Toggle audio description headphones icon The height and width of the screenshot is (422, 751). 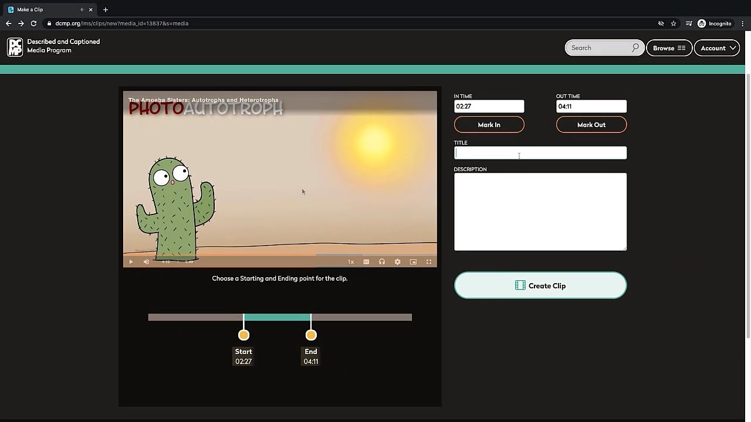382,262
